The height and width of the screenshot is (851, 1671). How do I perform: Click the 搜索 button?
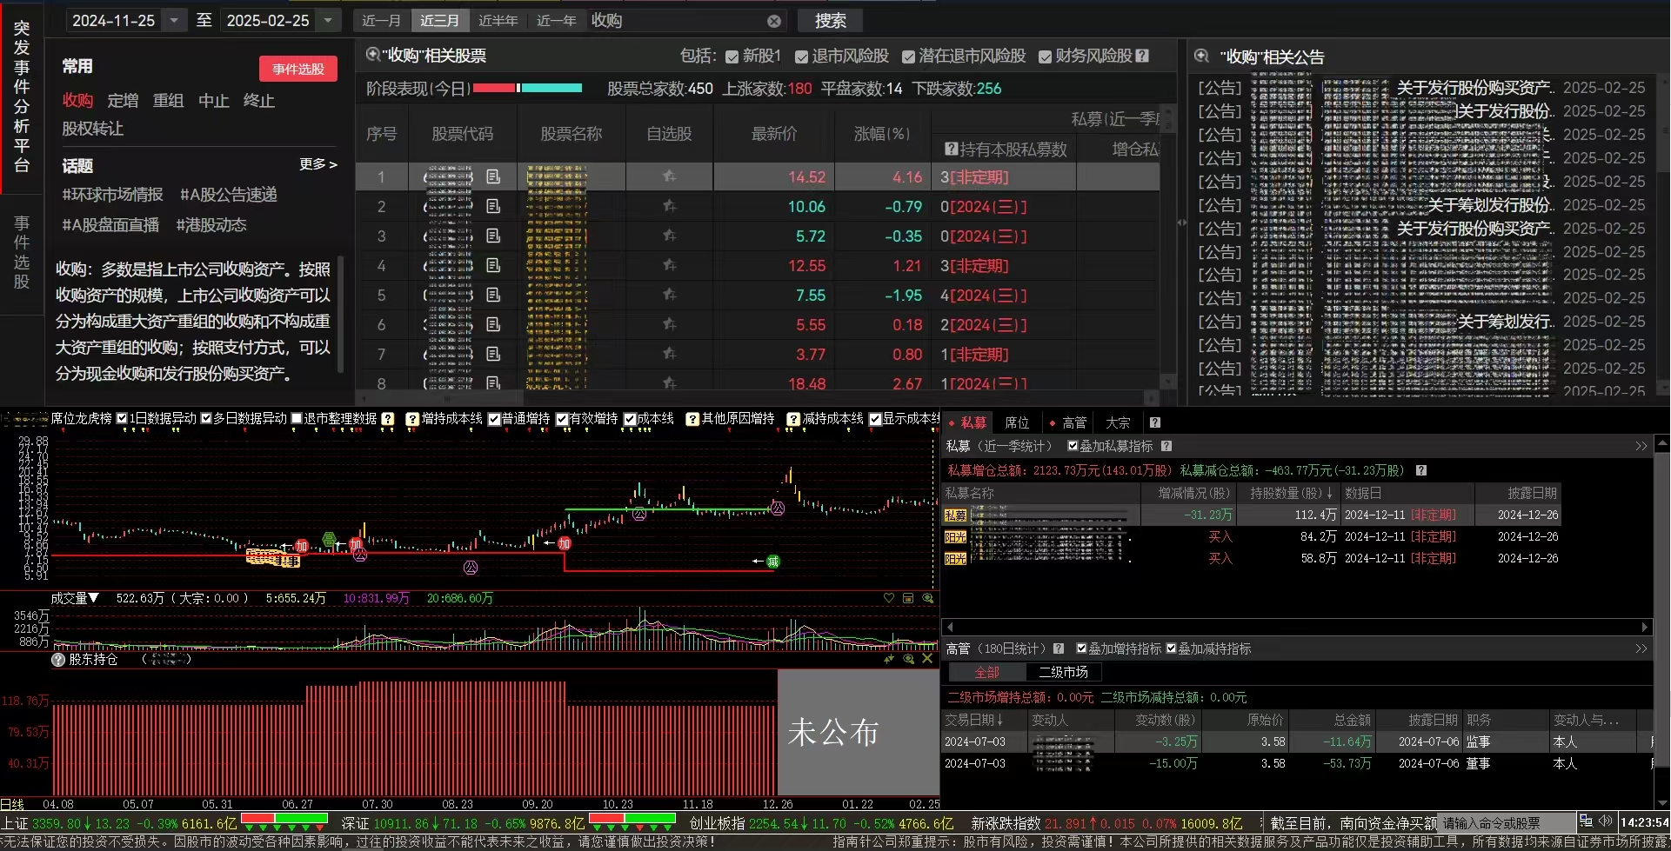pyautogui.click(x=830, y=21)
